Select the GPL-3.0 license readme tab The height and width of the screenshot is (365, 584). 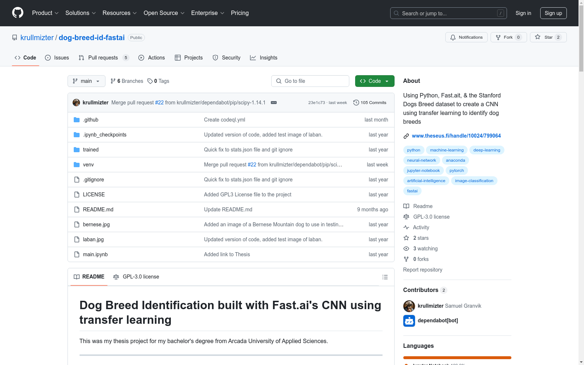[x=136, y=277]
